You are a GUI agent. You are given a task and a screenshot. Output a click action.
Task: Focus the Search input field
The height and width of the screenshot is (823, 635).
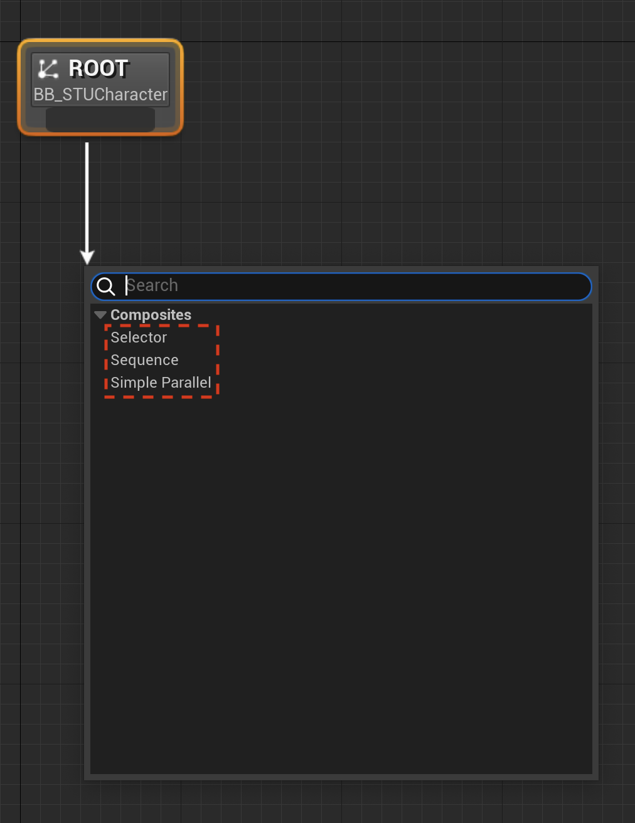[341, 286]
